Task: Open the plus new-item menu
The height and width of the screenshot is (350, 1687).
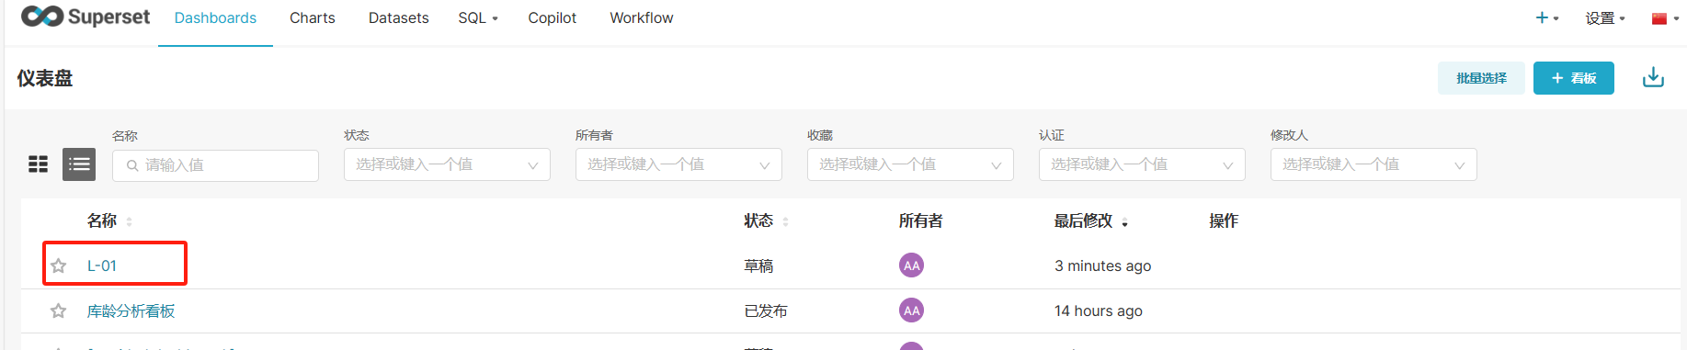Action: point(1546,17)
